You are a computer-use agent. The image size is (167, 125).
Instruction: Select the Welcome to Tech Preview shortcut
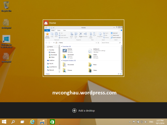coord(6,41)
